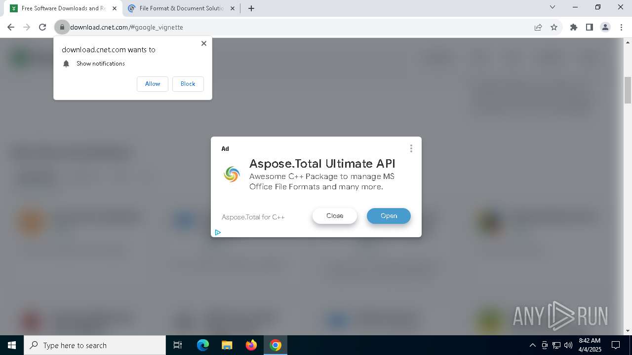Image resolution: width=632 pixels, height=355 pixels.
Task: Click the Aspose.Total Ultimate API headline
Action: click(322, 163)
